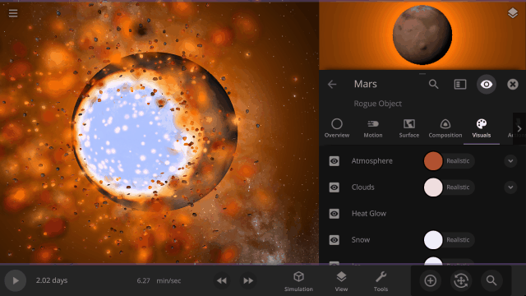Expand the Clouds options chevron
Screen dimensions: 526x296
point(510,187)
